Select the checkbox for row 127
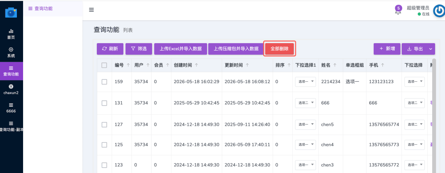This screenshot has width=445, height=173. click(104, 125)
